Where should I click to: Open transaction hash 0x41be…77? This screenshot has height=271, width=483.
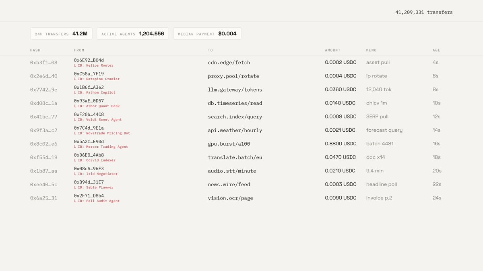click(43, 117)
